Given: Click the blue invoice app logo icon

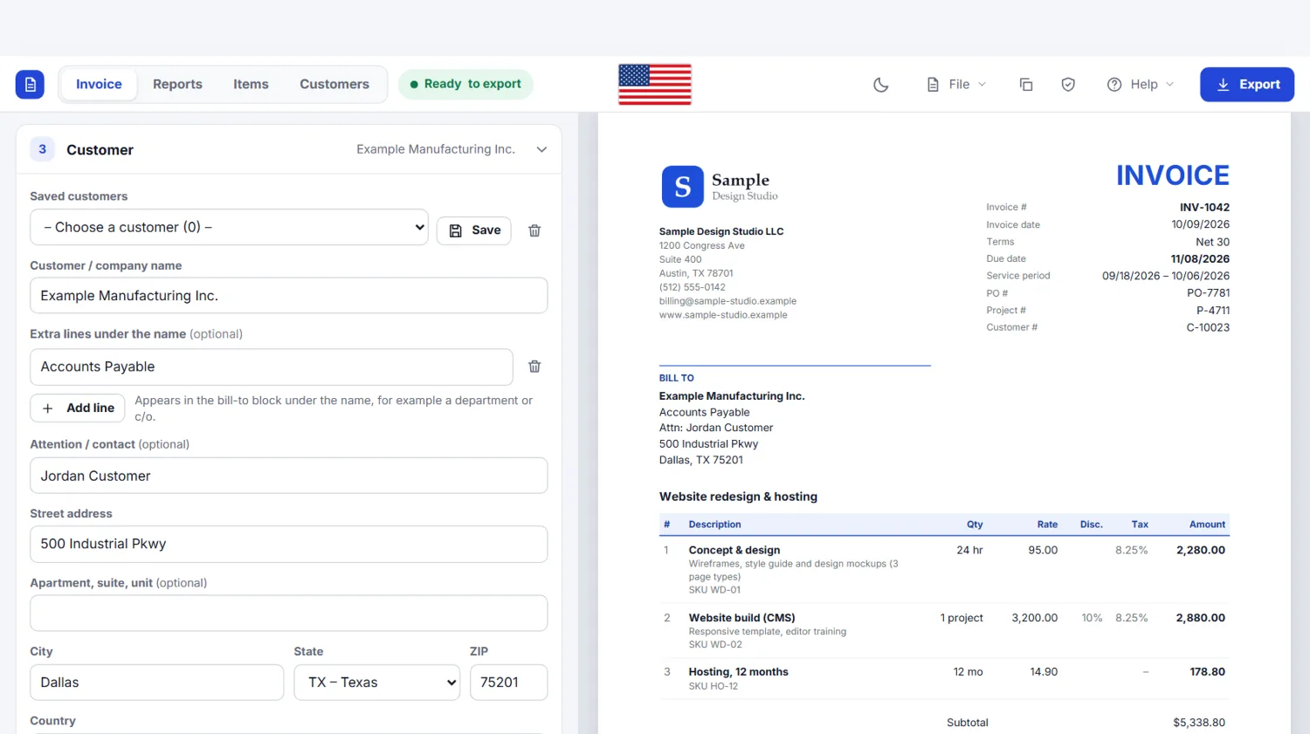Looking at the screenshot, I should (30, 85).
